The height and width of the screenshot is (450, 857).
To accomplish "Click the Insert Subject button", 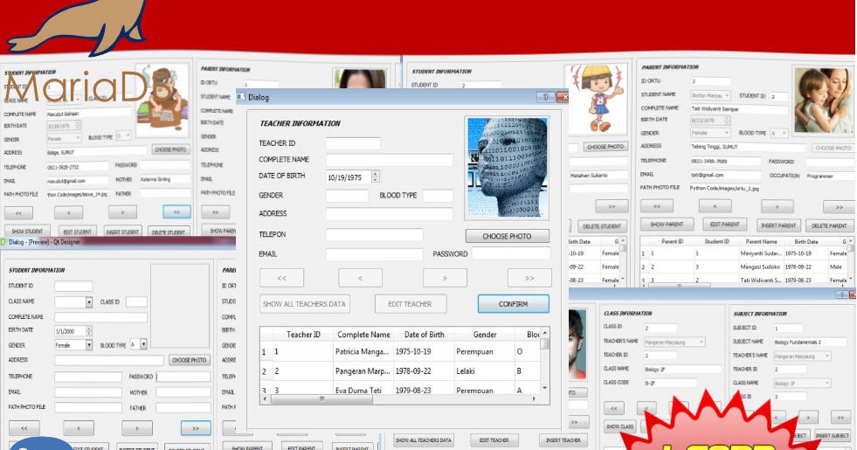I will 833,436.
